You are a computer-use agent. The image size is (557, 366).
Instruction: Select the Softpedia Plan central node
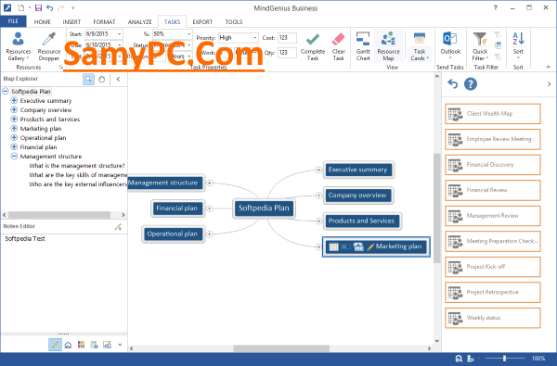tap(264, 208)
